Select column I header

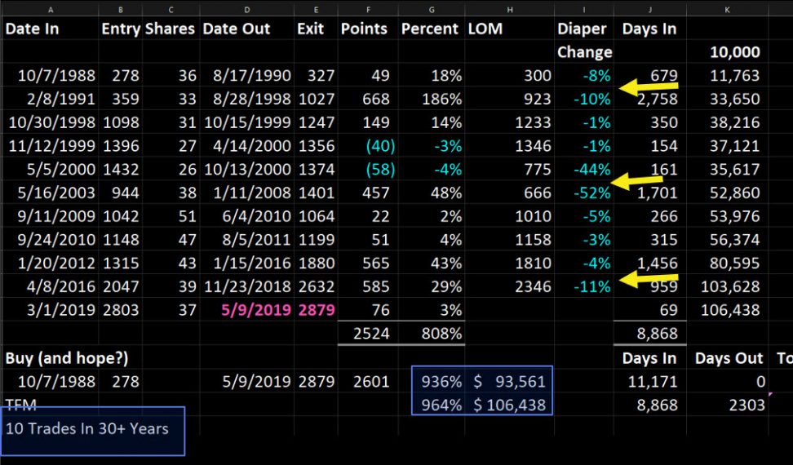click(584, 9)
